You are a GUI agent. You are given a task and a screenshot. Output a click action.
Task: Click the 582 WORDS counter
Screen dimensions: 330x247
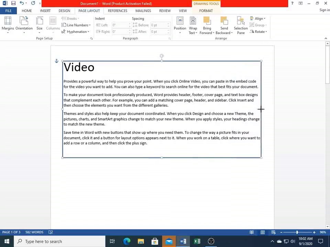34,232
